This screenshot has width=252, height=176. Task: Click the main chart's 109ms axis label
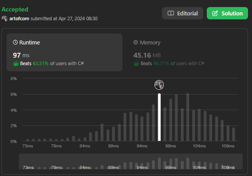click(228, 146)
